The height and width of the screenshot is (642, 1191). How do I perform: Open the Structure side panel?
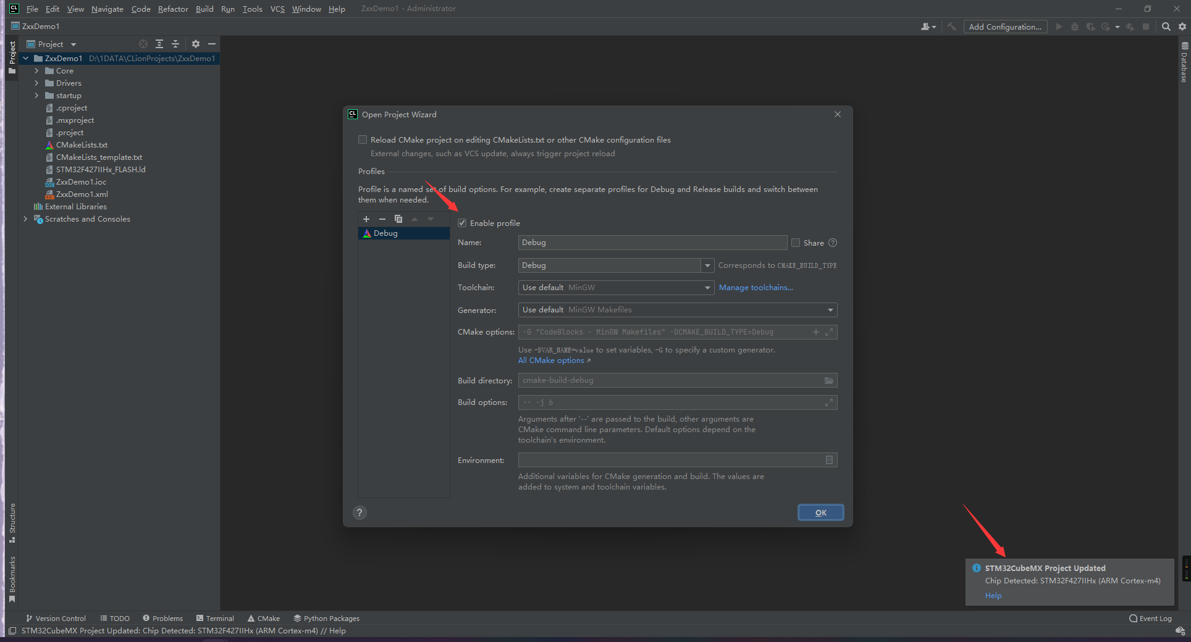coord(12,523)
